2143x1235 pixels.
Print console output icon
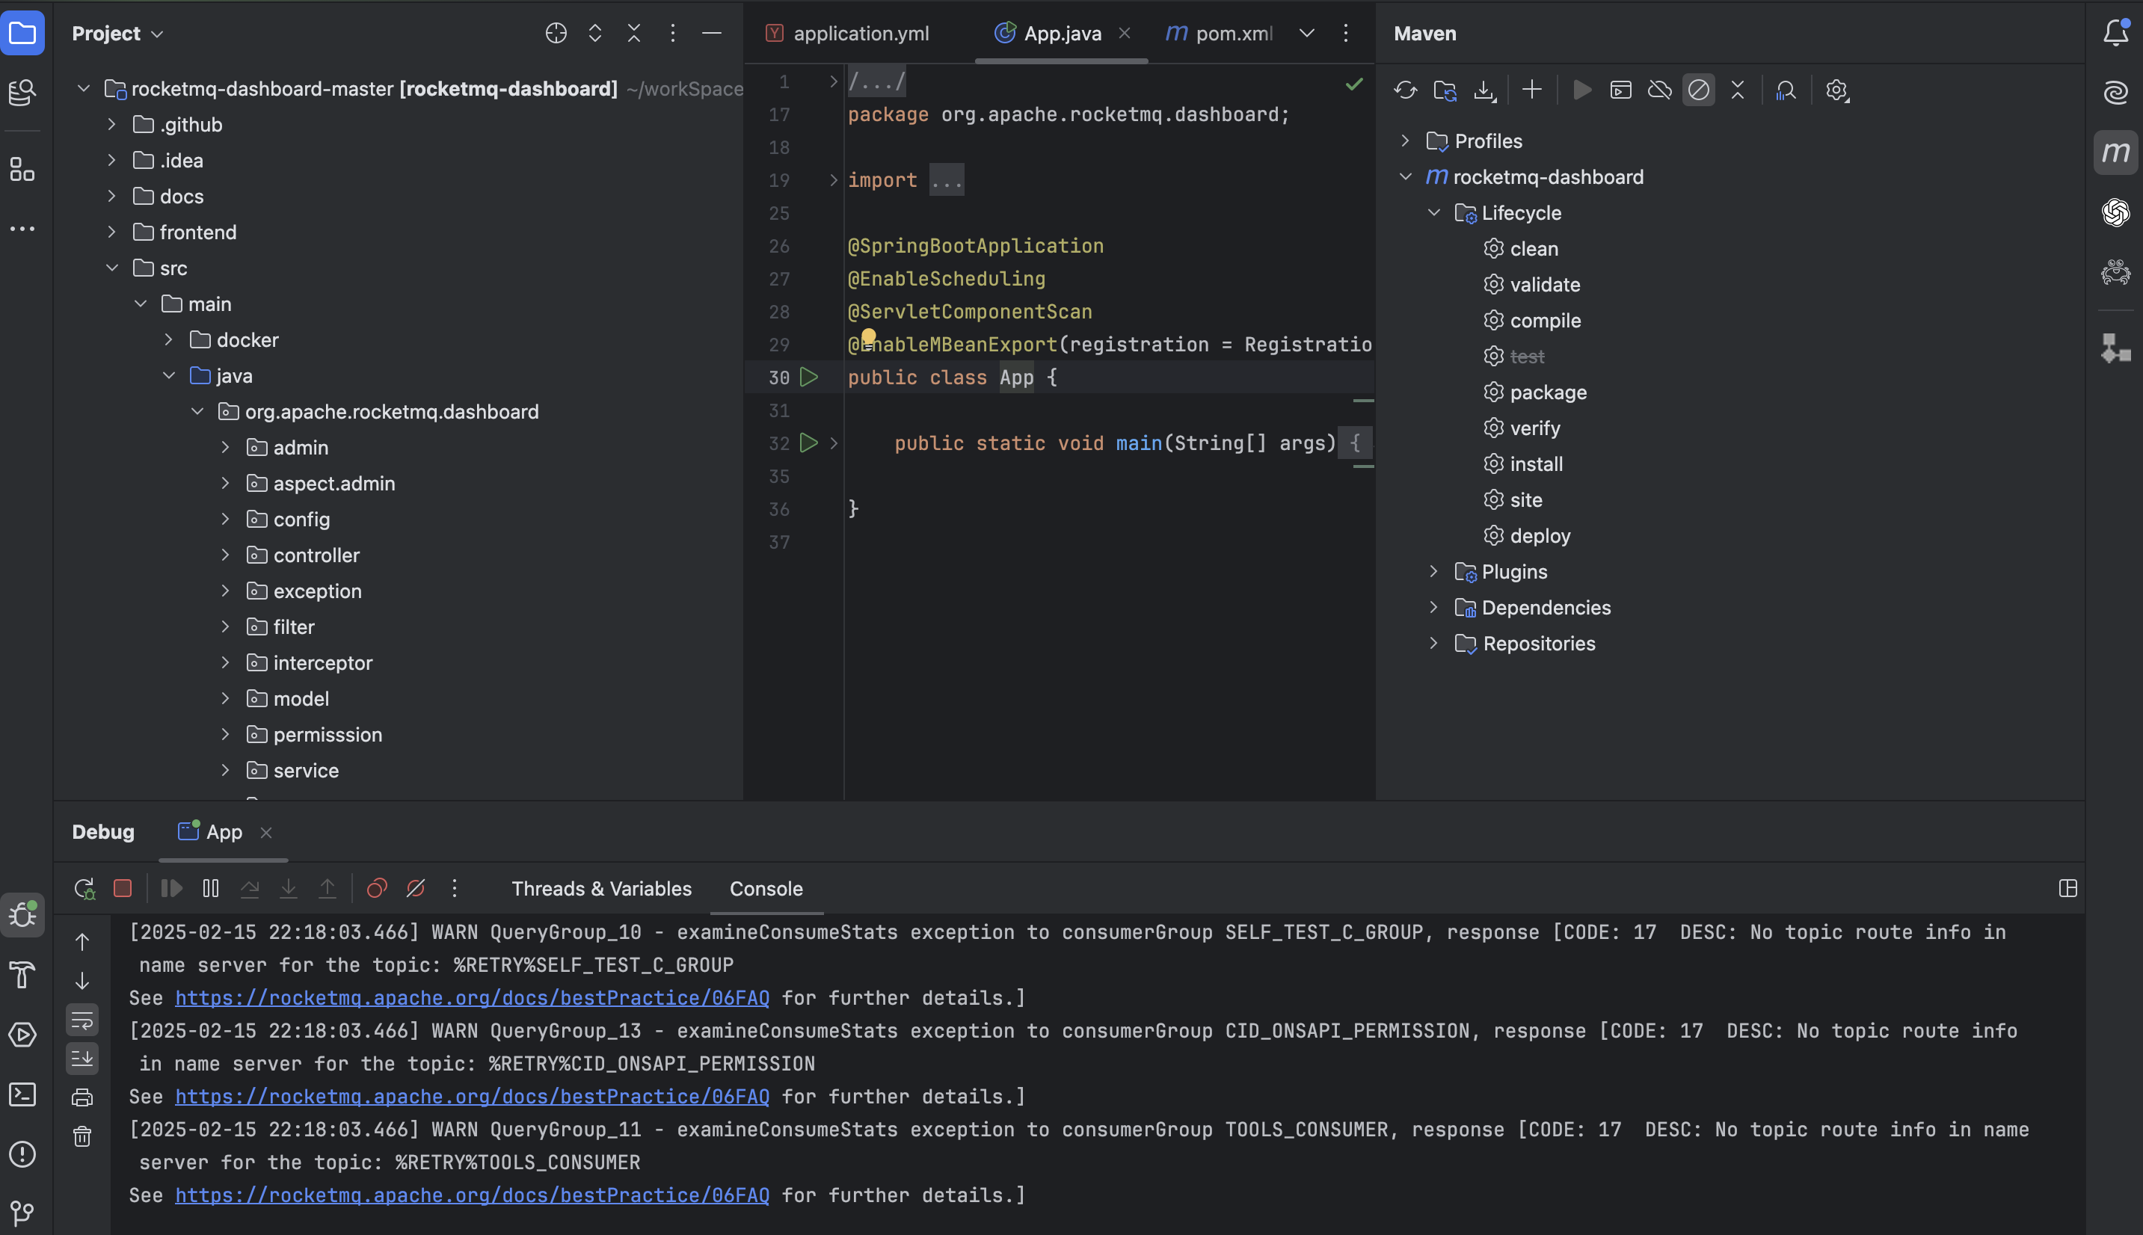82,1097
